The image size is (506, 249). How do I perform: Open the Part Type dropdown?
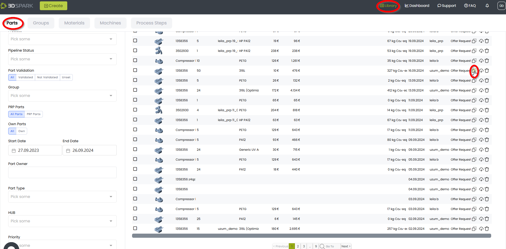62,197
